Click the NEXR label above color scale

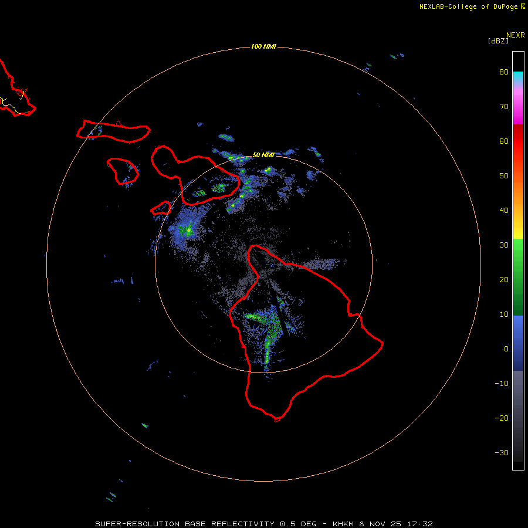coord(515,35)
